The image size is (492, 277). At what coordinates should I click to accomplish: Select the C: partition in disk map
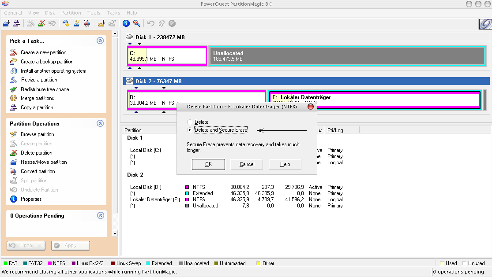(167, 56)
